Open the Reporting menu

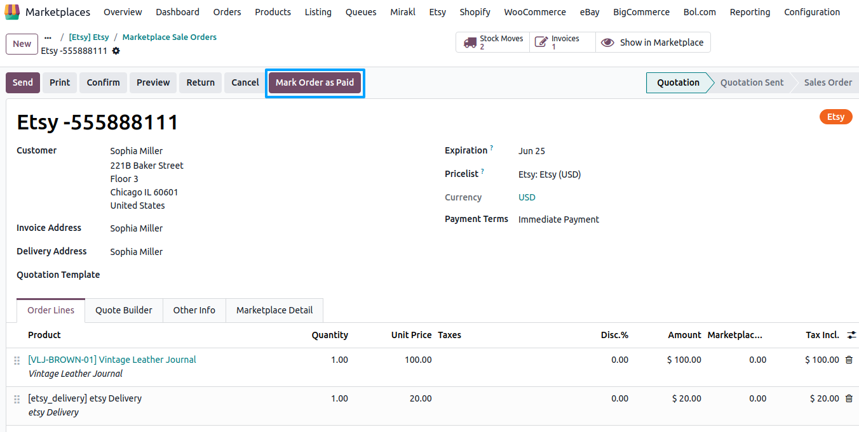pyautogui.click(x=750, y=12)
